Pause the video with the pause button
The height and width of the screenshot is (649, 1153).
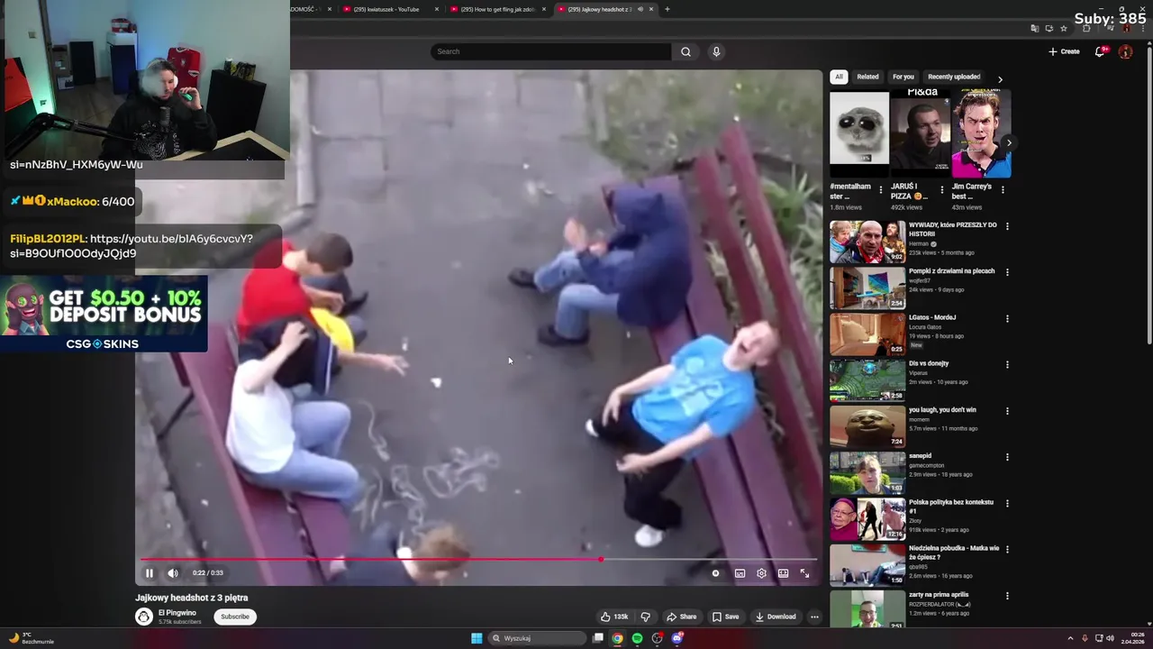(150, 573)
